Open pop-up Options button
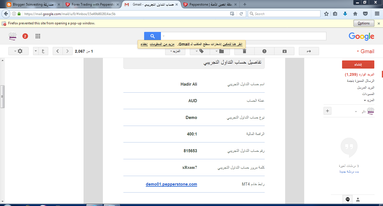383x206 pixels. click(364, 23)
